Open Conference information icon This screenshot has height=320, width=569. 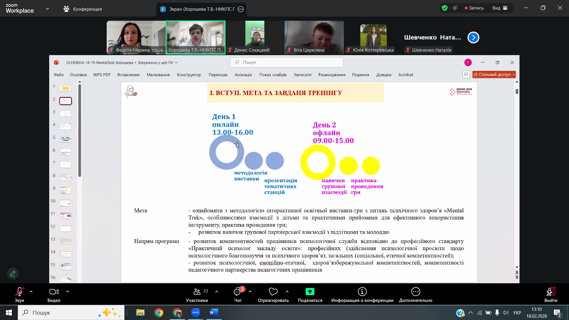362,292
